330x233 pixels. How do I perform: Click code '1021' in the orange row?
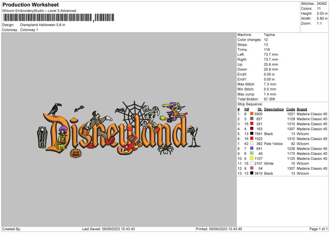[291, 114]
